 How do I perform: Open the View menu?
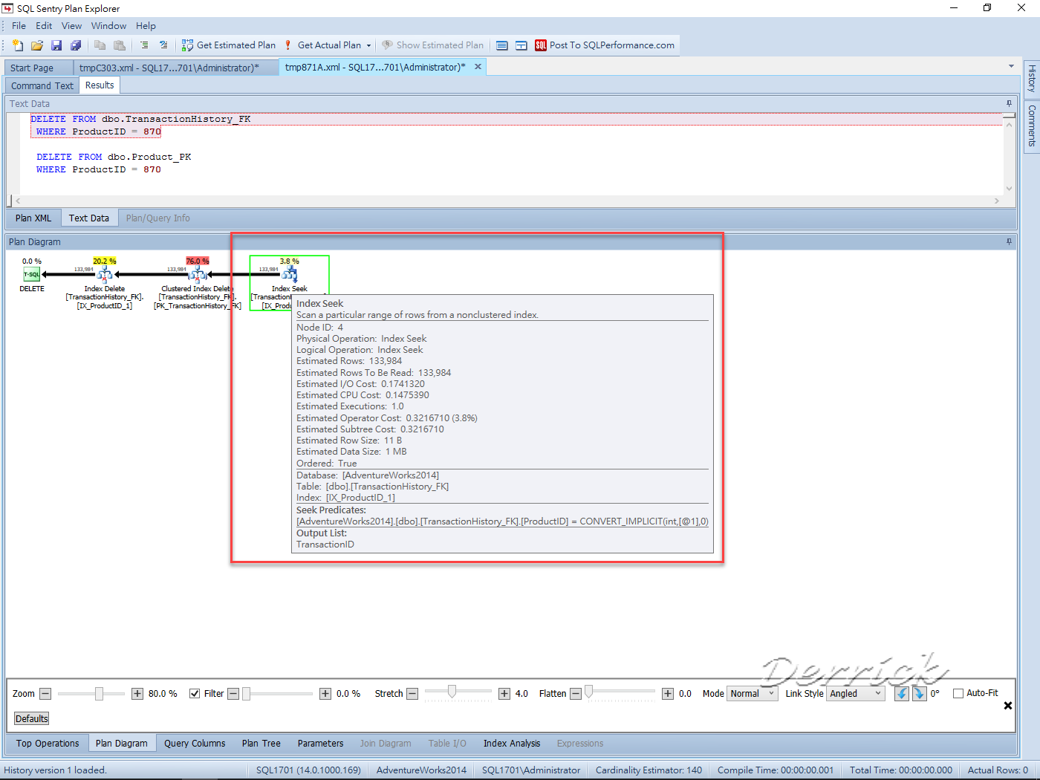(71, 25)
